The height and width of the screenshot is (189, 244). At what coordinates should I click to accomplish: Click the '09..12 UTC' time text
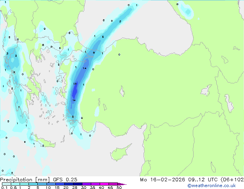203,180
